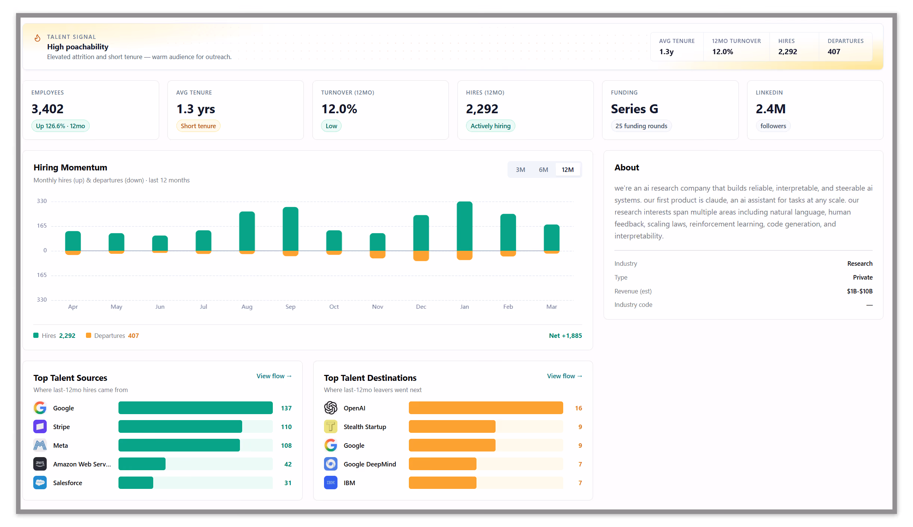Image resolution: width=913 pixels, height=527 pixels.
Task: Switch chart range to 6M
Action: (543, 170)
